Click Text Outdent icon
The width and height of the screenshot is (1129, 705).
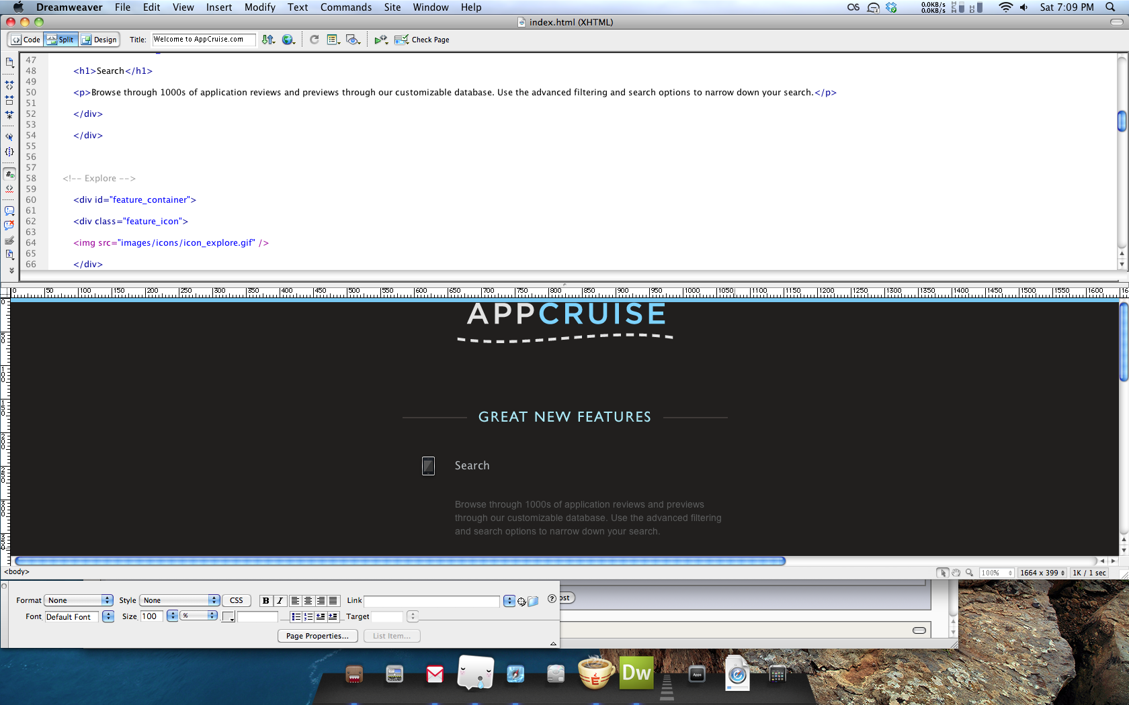321,616
